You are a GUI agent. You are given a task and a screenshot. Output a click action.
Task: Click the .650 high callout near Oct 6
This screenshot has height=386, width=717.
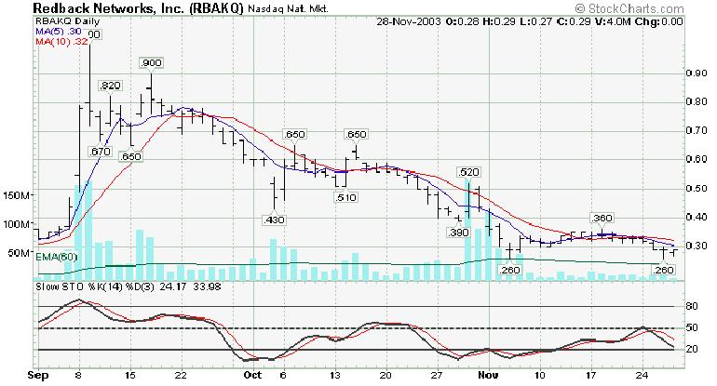294,134
